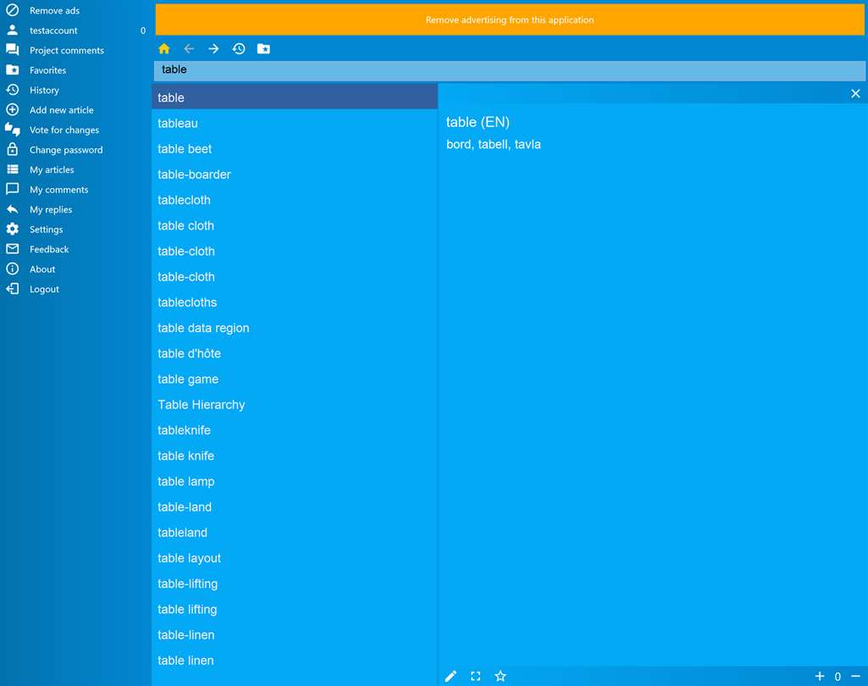Click the translation 'bord, tabell, tavla'

(493, 145)
